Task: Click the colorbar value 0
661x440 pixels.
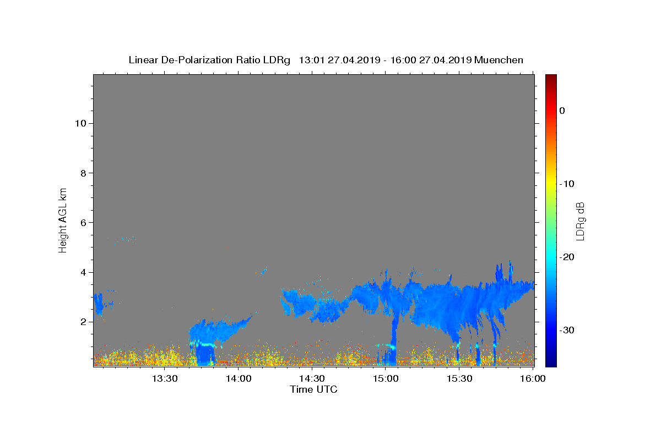Action: point(562,111)
